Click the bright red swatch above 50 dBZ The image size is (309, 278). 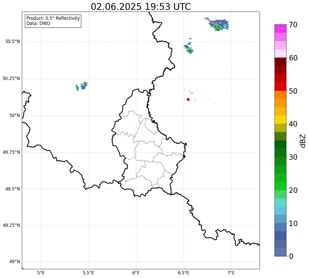pos(280,86)
